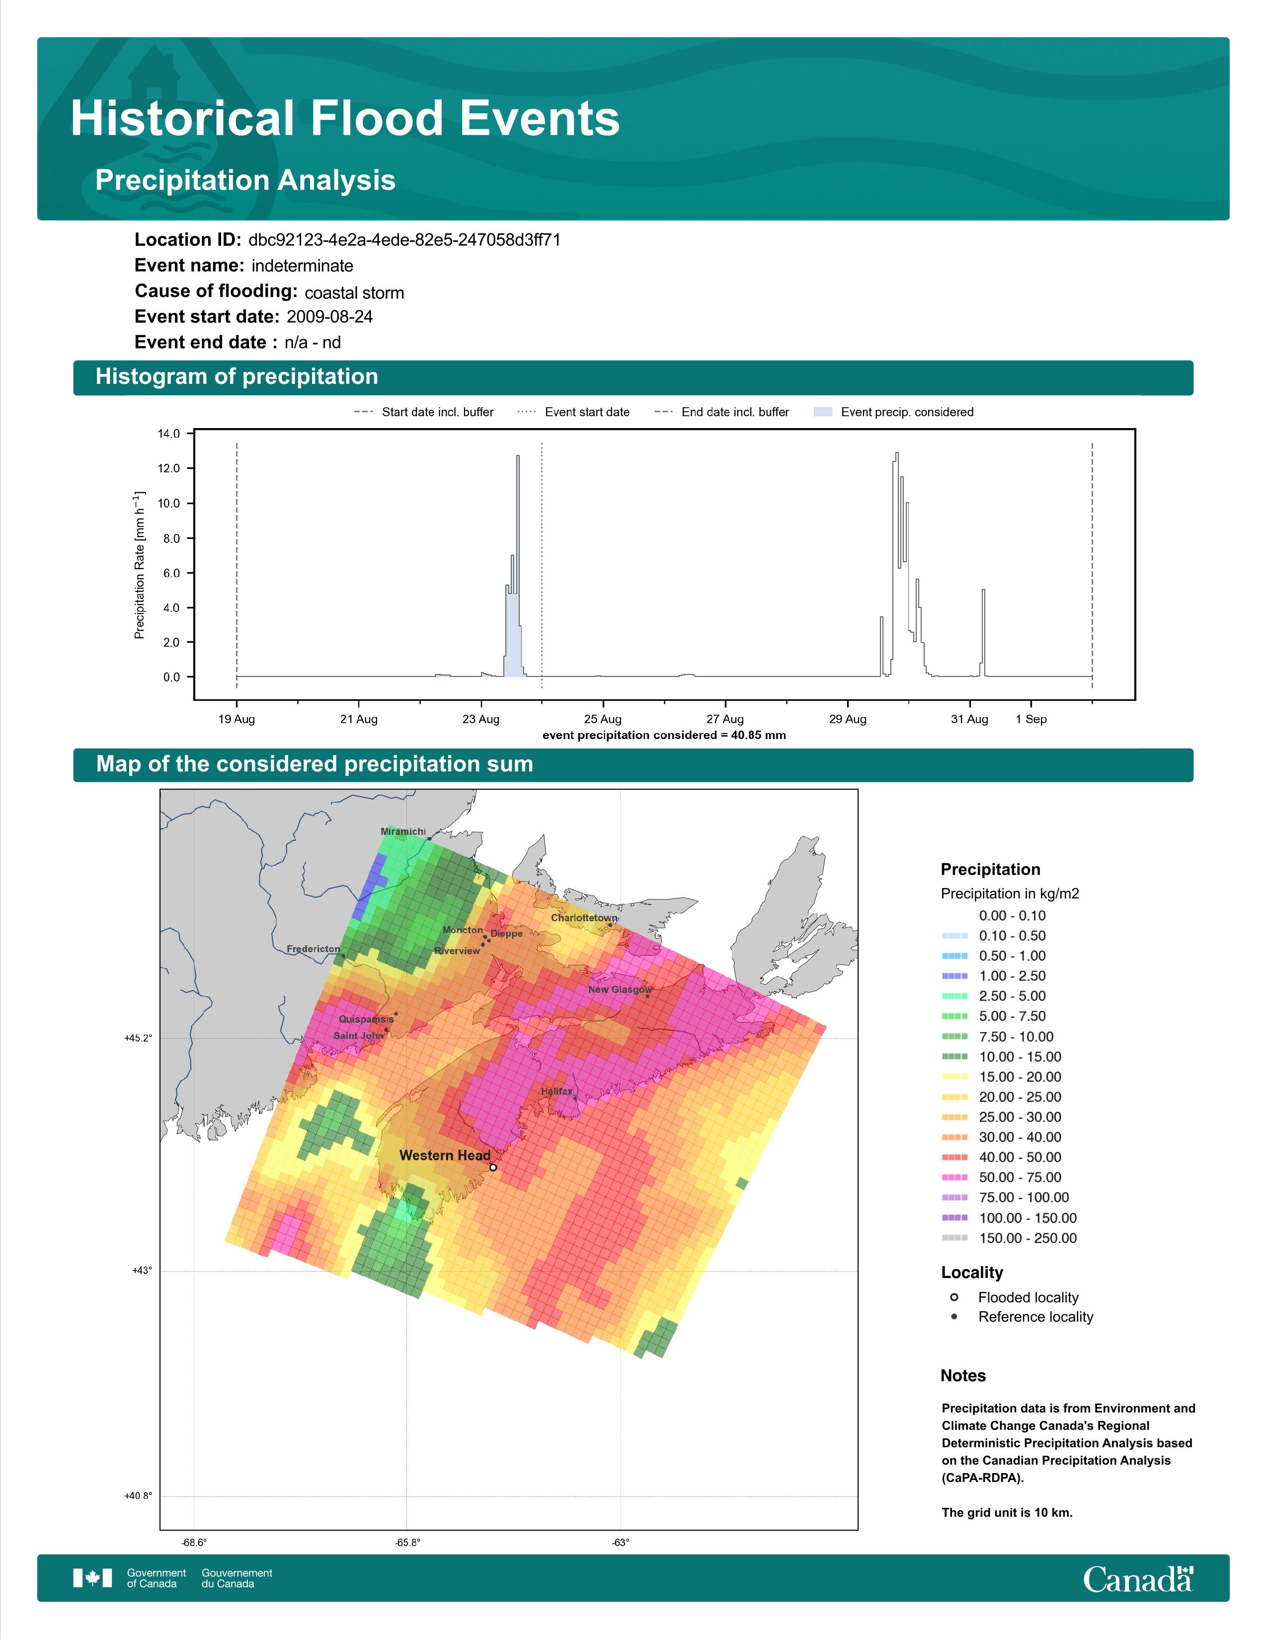Click the Charlottetown map label

584,918
